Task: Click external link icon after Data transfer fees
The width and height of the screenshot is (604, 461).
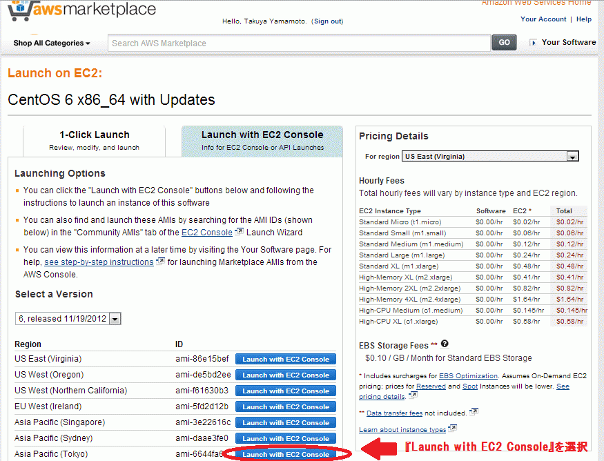Action: click(x=474, y=412)
